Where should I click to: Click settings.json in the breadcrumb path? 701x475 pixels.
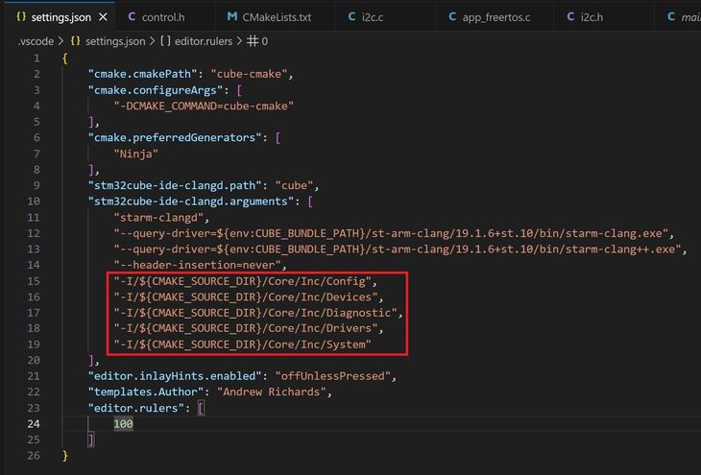115,41
